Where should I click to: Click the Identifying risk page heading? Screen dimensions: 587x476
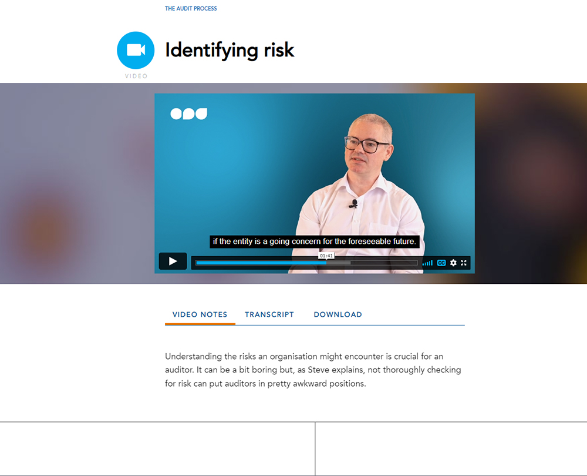tap(230, 50)
